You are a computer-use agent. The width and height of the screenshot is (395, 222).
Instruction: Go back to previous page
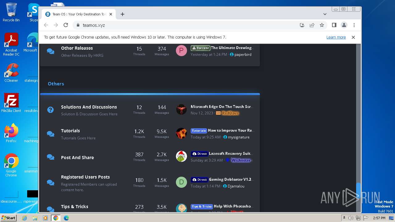click(x=46, y=25)
